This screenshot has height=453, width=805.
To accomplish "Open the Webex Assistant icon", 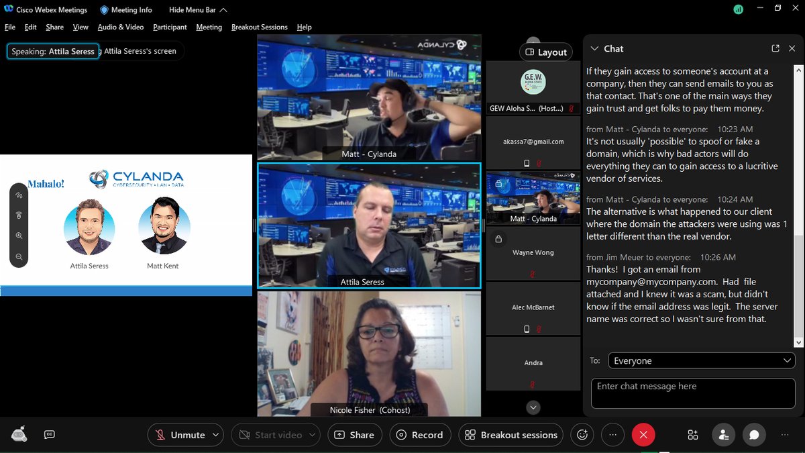I will coord(19,434).
